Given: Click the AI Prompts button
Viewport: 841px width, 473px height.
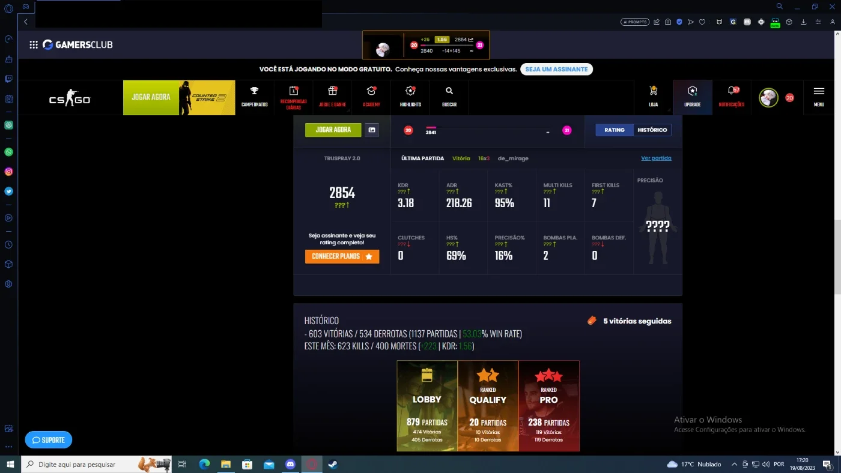Looking at the screenshot, I should tap(635, 22).
